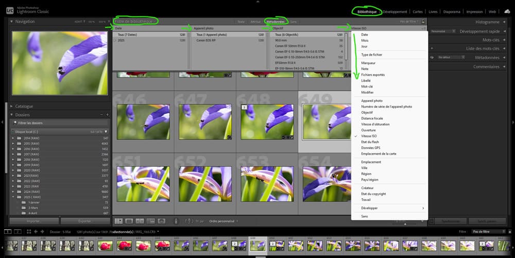Click the Exporter button
Image resolution: width=515 pixels, height=258 pixels.
[84, 221]
